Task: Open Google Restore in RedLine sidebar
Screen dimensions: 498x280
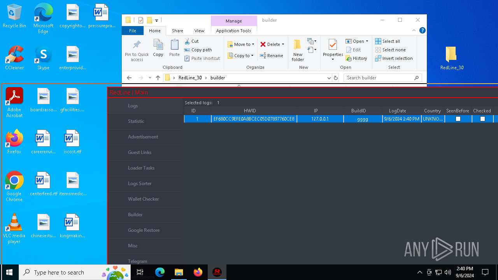Action: (145, 230)
